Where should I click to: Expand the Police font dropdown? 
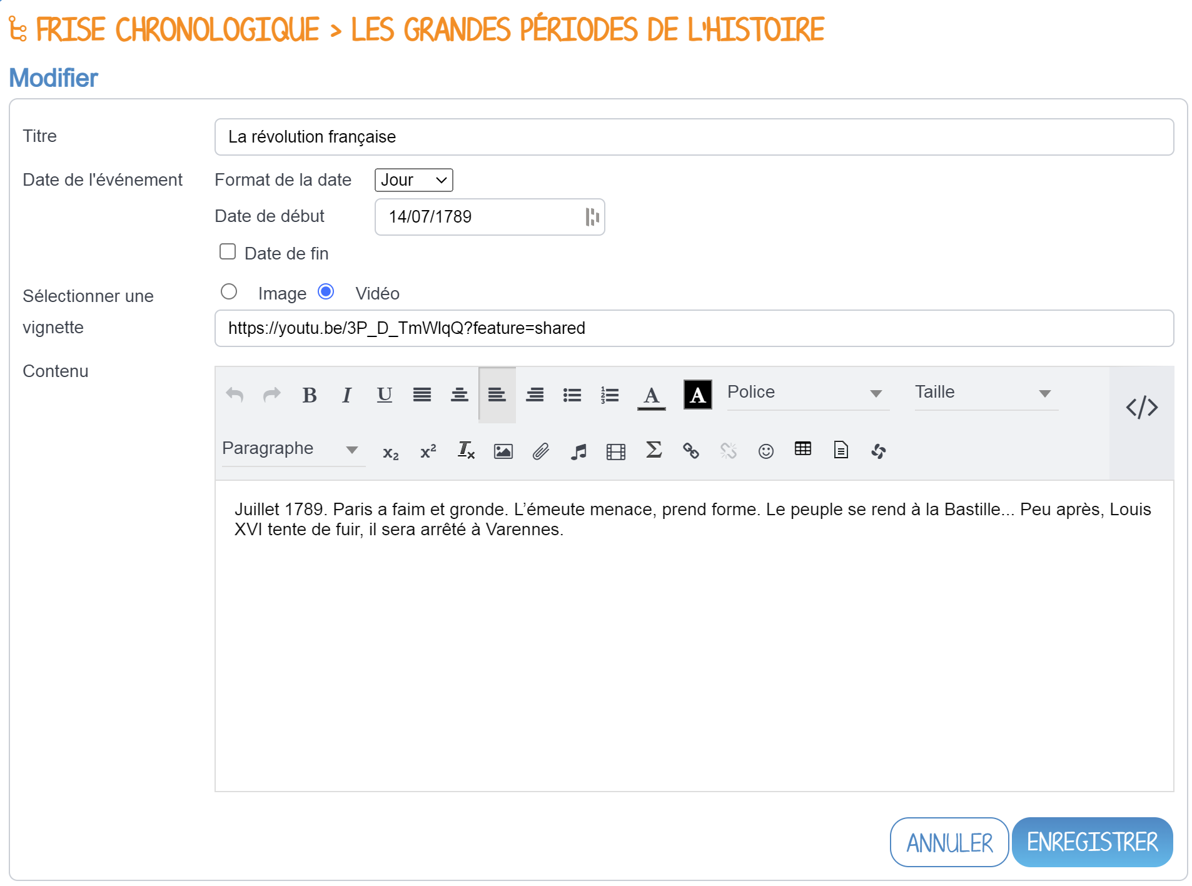[807, 393]
